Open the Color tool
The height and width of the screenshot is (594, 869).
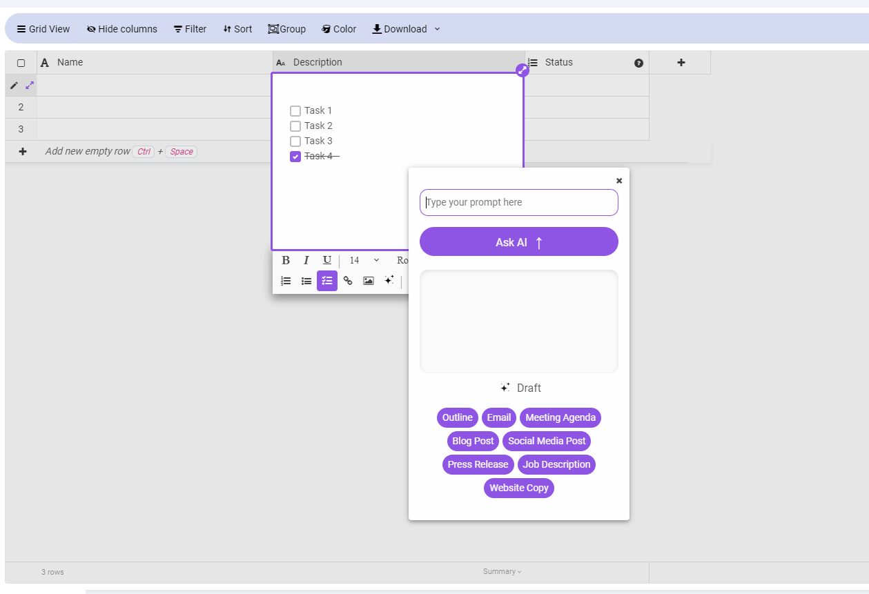coord(339,29)
